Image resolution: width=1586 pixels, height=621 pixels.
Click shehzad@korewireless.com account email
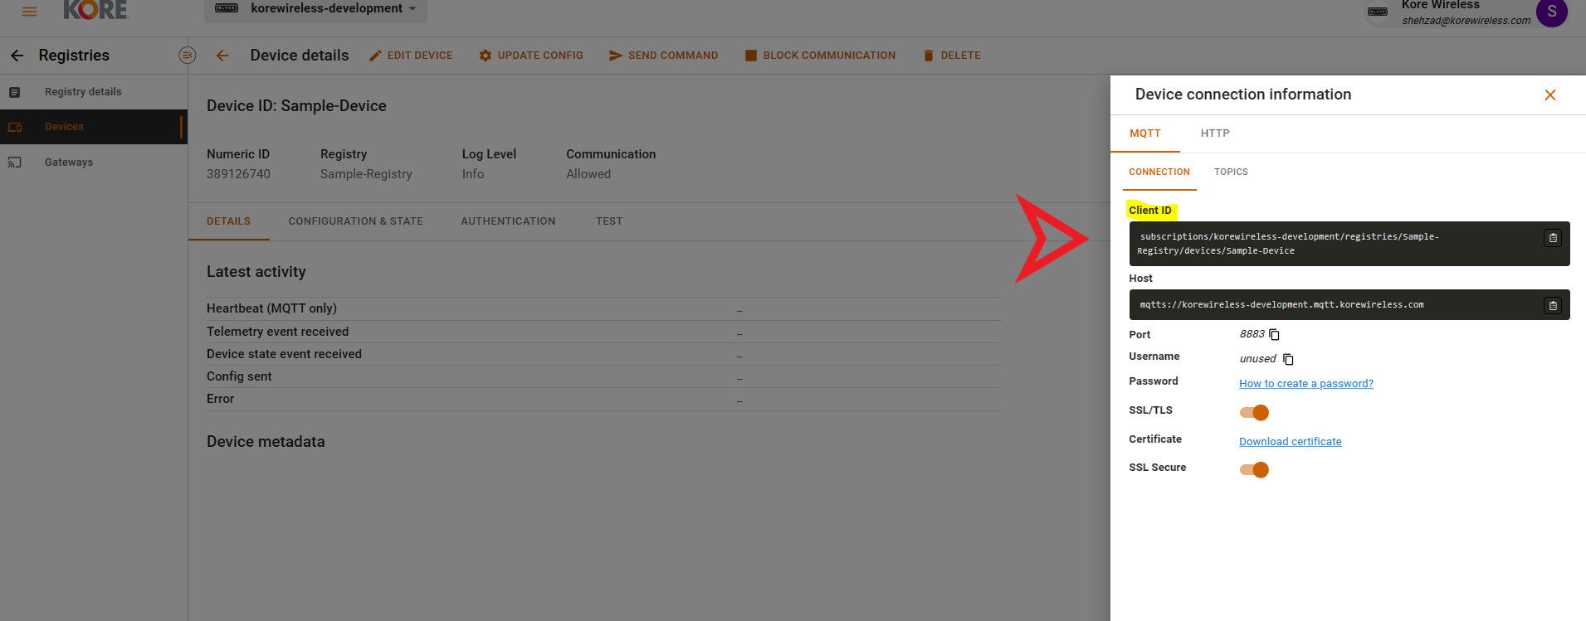pyautogui.click(x=1466, y=21)
